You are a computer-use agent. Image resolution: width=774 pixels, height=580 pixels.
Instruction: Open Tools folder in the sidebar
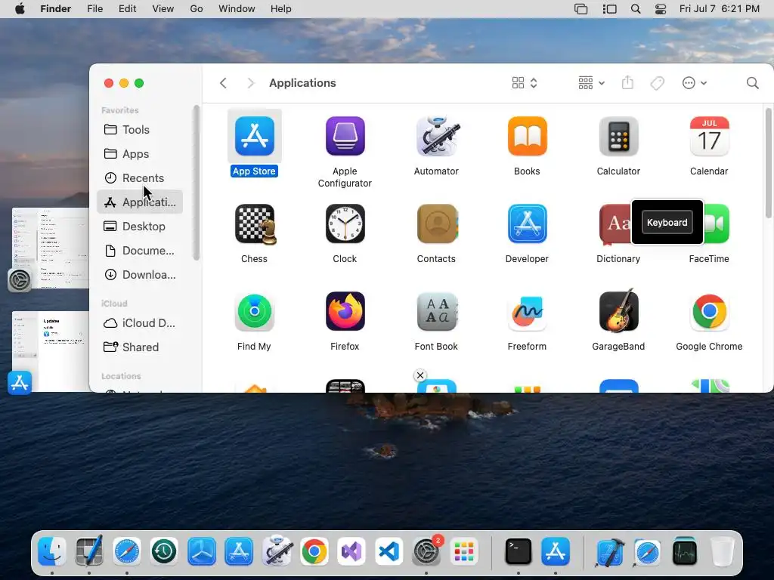[140, 129]
